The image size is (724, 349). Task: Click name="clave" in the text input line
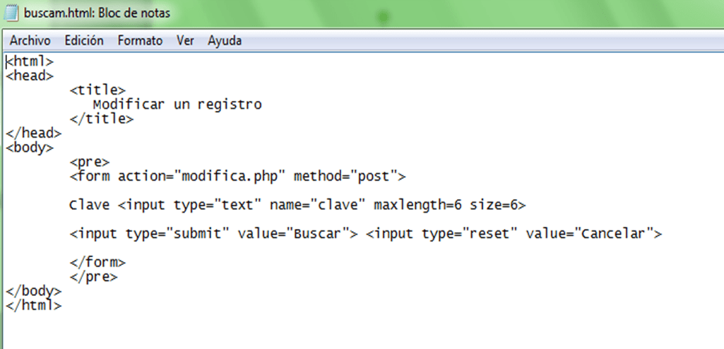[x=317, y=205]
